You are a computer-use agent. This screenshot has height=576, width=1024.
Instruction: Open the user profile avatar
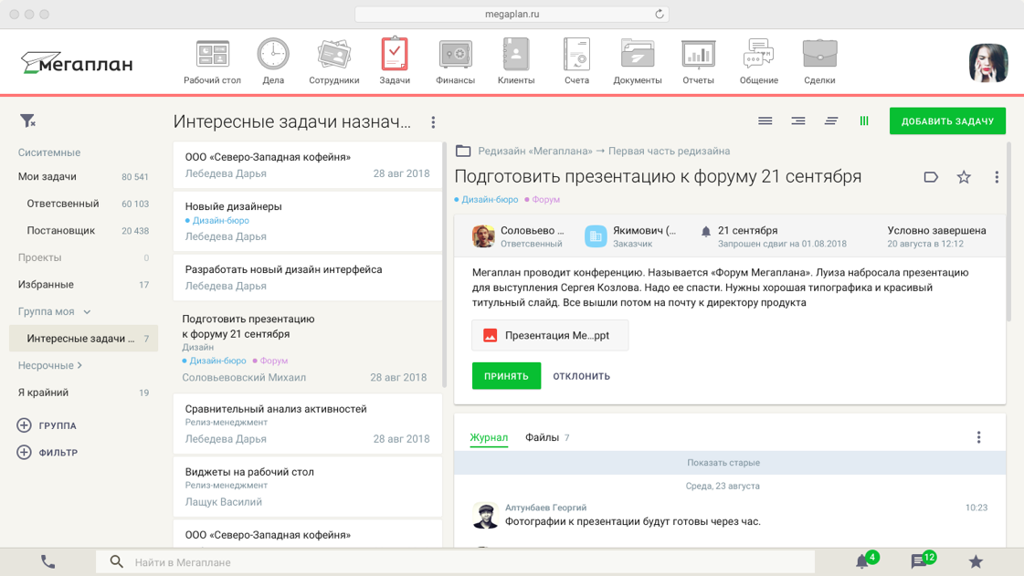click(988, 63)
